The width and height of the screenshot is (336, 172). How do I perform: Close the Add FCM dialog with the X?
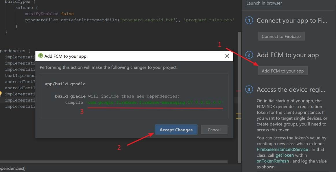[x=227, y=56]
